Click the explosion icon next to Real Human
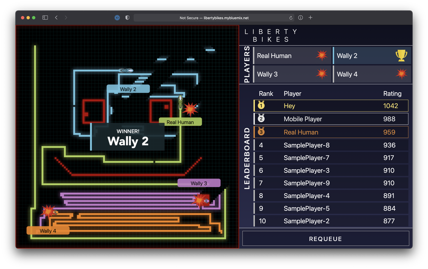Viewport: 428px width, 269px height. [x=322, y=56]
